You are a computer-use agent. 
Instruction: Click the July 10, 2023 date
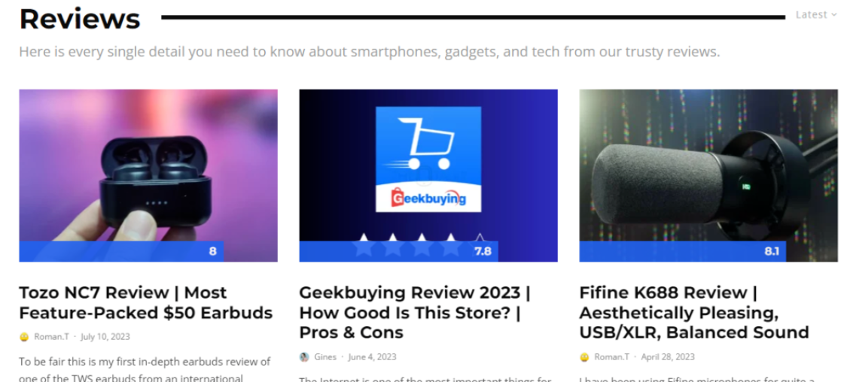click(105, 337)
